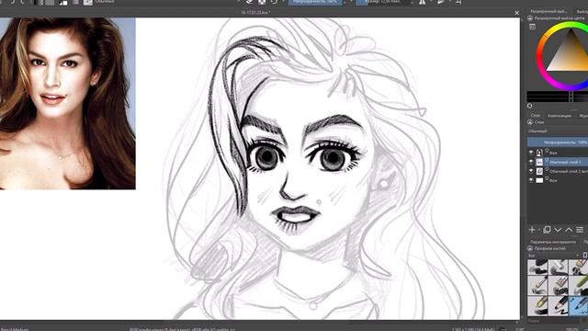Collapse the advanced color selector docker
Image resolution: width=588 pixels, height=331 pixels.
530,18
